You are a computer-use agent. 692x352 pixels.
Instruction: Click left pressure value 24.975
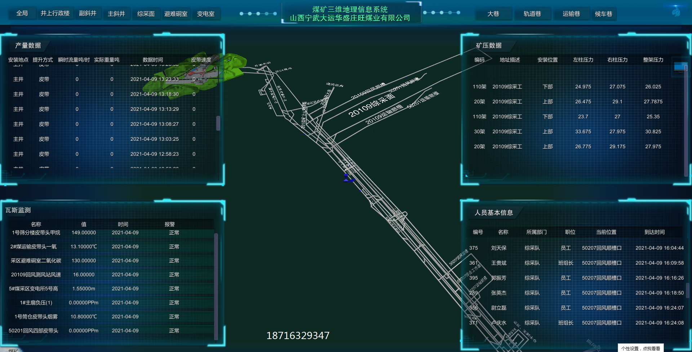coord(583,87)
